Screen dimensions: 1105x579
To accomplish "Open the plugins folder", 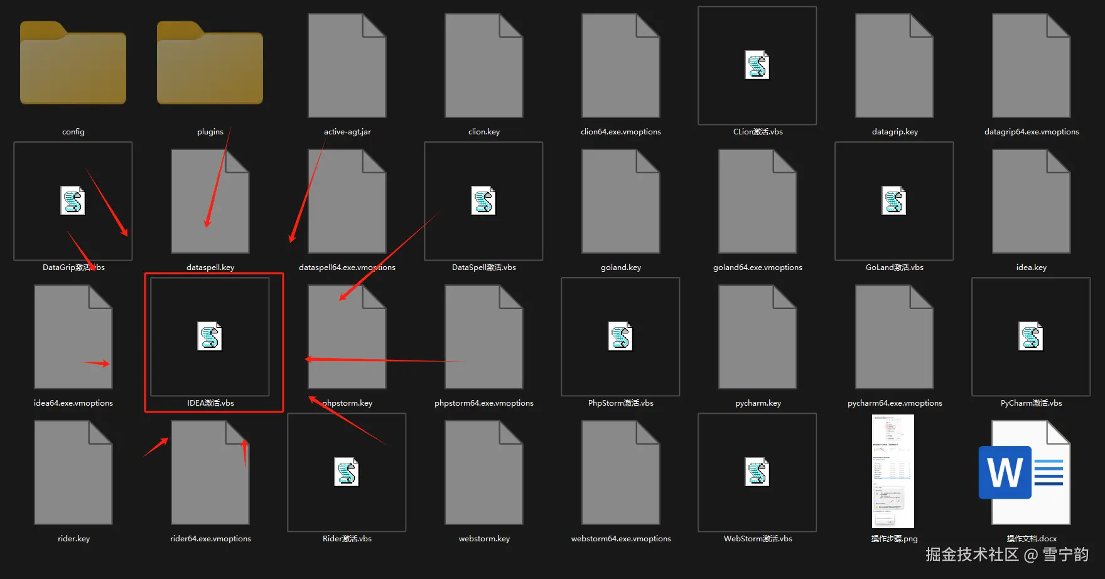I will (210, 63).
